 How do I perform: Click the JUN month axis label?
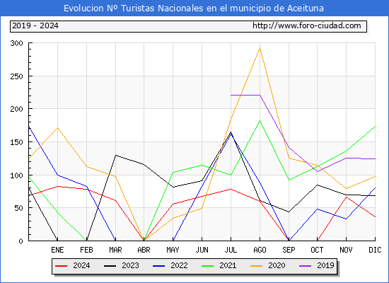coord(202,250)
